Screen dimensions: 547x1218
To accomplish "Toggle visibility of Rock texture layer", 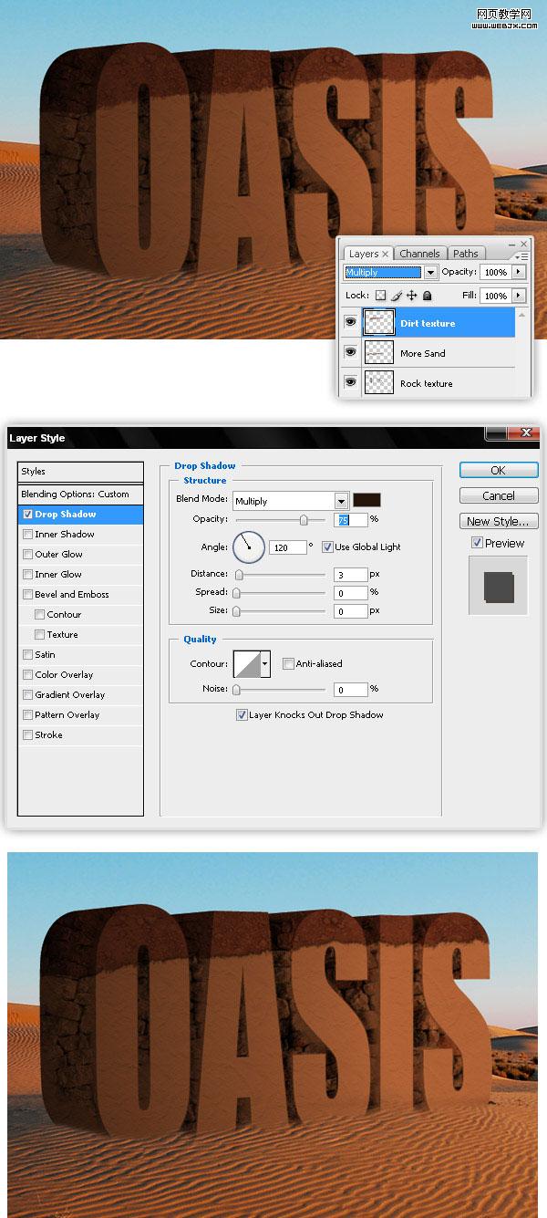I will (350, 383).
